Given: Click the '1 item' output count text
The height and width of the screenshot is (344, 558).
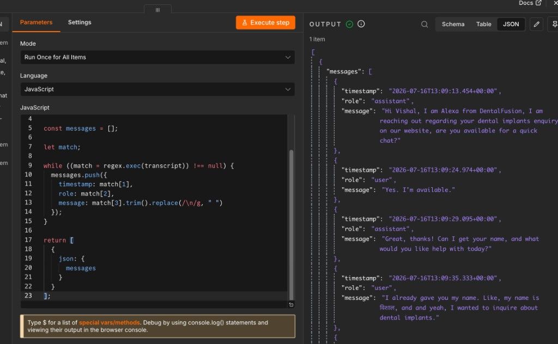Looking at the screenshot, I should click(317, 39).
